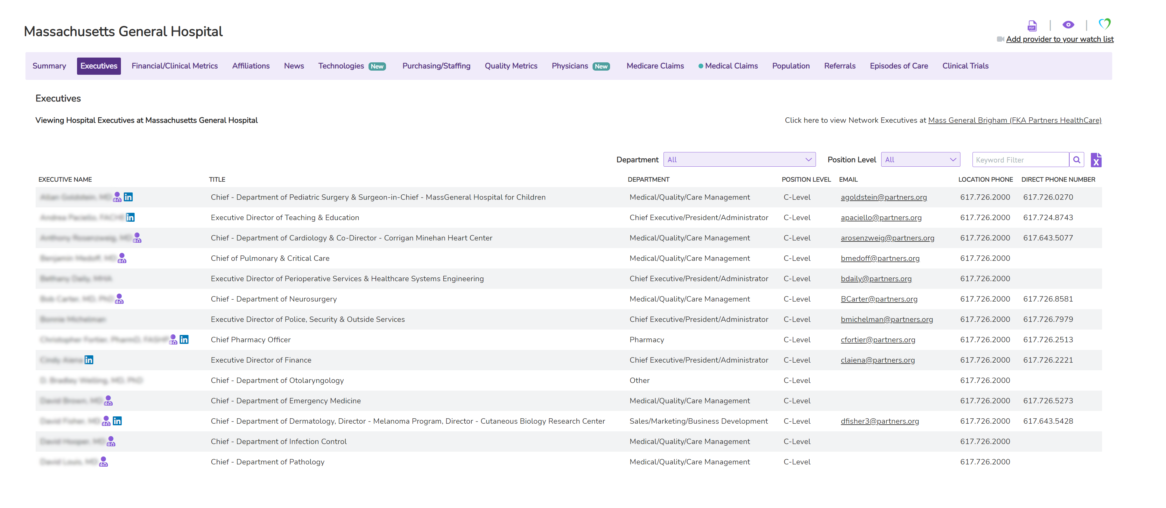Viewport: 1166px width, 508px height.
Task: Open the Population tab
Action: coord(791,66)
